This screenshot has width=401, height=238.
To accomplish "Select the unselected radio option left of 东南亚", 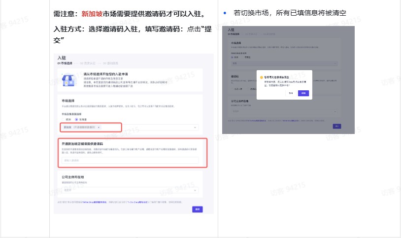I will 64,119.
